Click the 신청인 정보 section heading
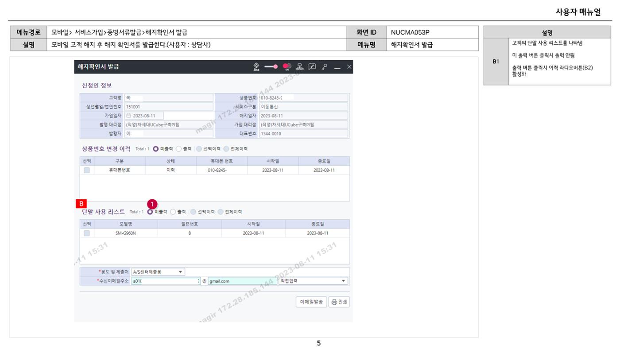620x349 pixels. click(x=96, y=85)
